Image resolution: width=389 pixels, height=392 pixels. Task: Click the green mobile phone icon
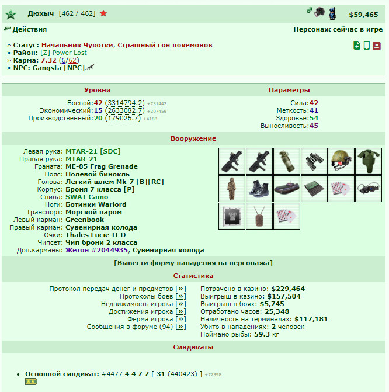click(x=366, y=46)
